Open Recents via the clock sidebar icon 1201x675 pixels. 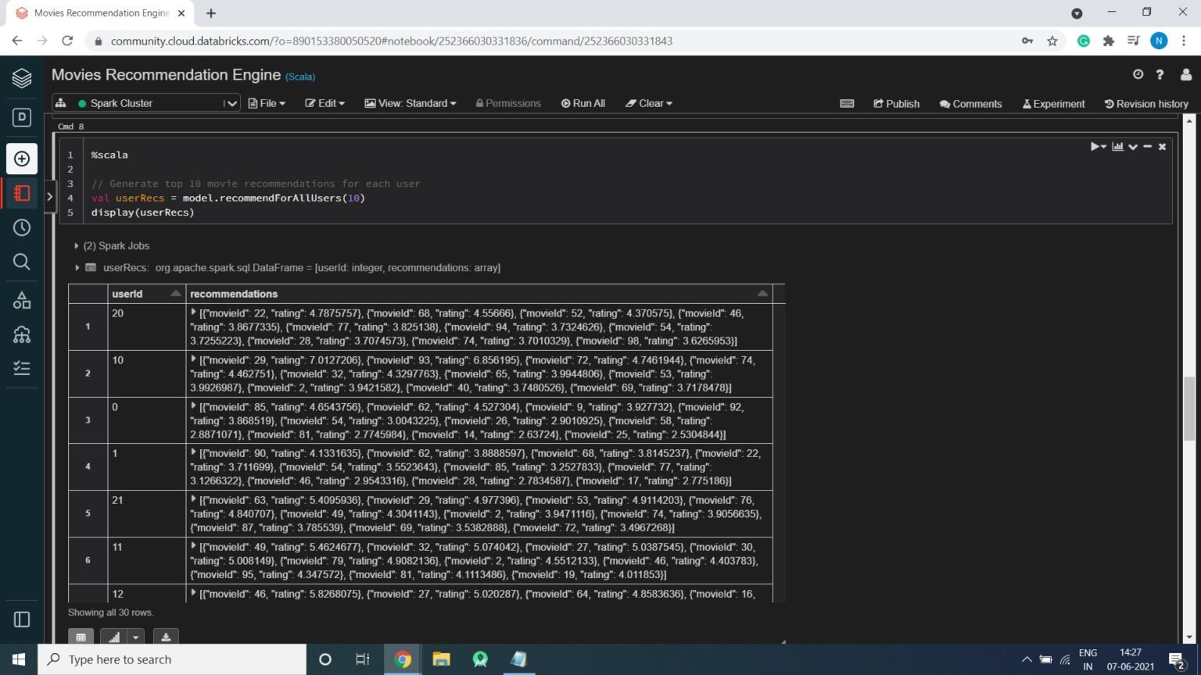pyautogui.click(x=21, y=227)
